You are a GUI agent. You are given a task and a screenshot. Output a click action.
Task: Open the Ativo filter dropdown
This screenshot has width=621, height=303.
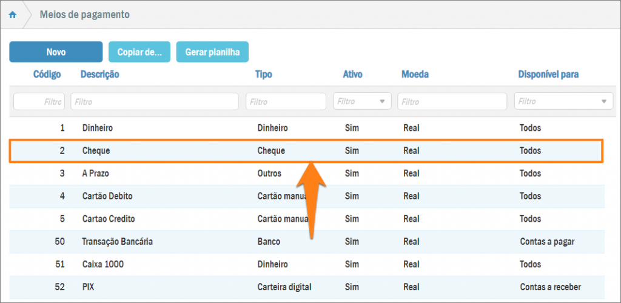(x=362, y=101)
